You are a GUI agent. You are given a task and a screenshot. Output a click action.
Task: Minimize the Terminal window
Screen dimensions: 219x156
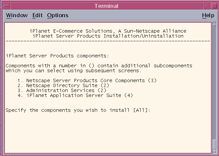(x=206, y=6)
